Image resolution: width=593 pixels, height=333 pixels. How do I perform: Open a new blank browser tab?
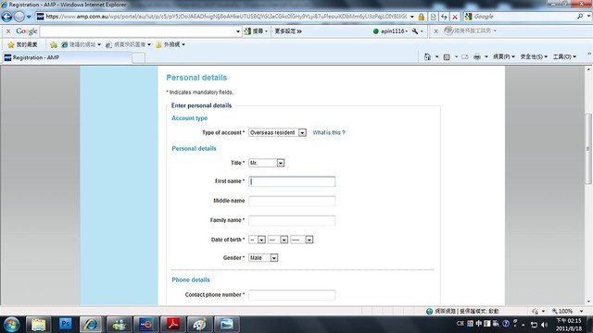138,57
